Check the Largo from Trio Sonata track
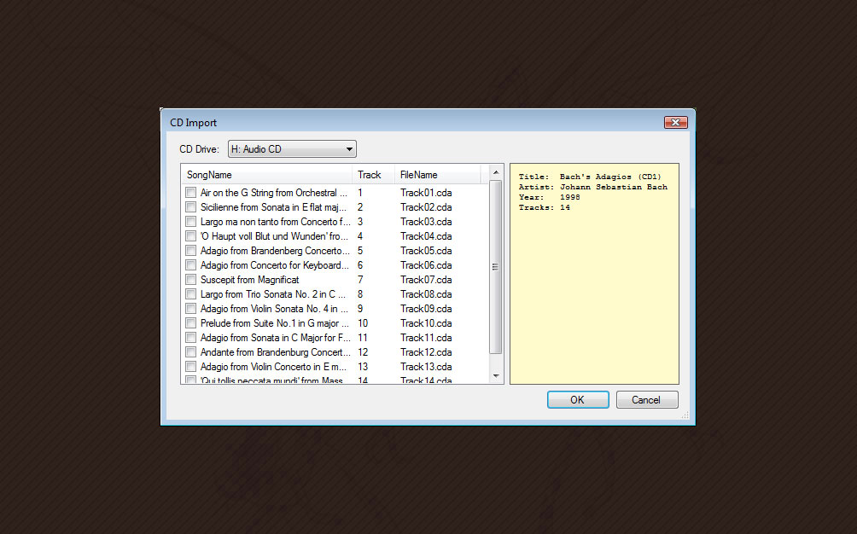857x534 pixels. pyautogui.click(x=190, y=293)
